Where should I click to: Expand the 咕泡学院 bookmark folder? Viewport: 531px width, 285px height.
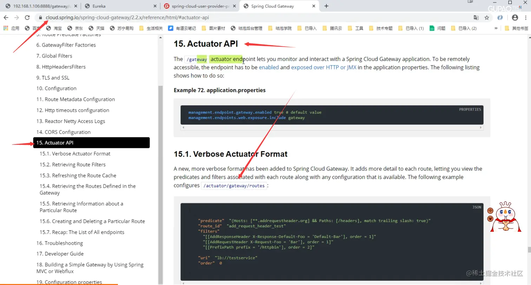[280, 28]
